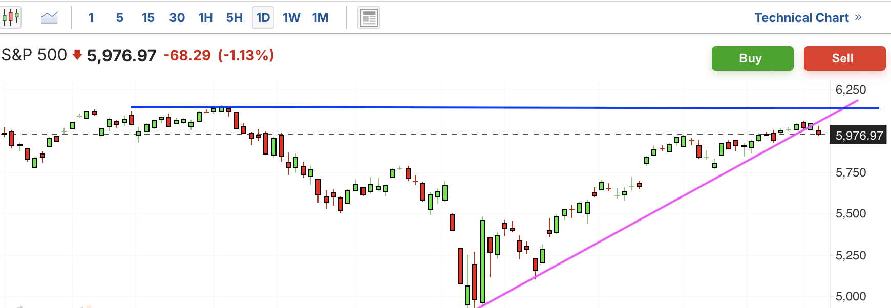Switch to the 30 minute interval
This screenshot has height=308, width=891.
tap(177, 18)
